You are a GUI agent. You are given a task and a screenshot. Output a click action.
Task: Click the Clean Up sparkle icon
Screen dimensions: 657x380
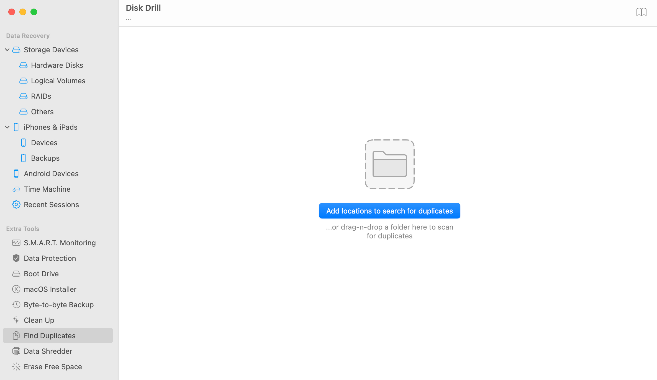16,320
